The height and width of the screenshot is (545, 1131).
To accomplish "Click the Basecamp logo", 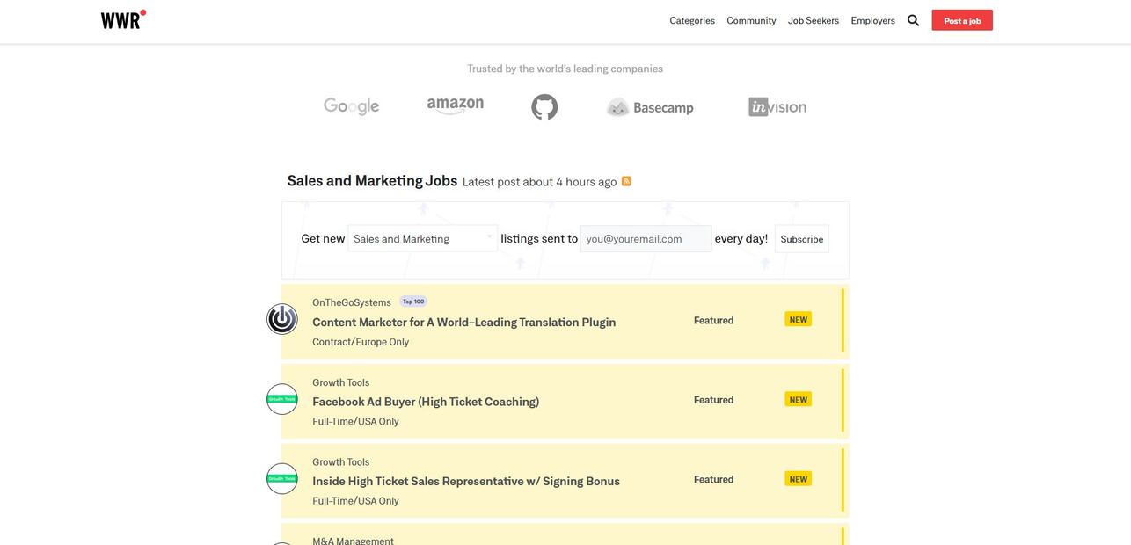I will [x=650, y=107].
